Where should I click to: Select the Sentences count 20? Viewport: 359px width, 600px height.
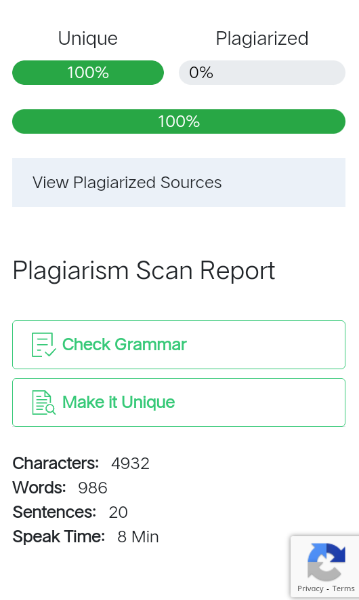(118, 512)
